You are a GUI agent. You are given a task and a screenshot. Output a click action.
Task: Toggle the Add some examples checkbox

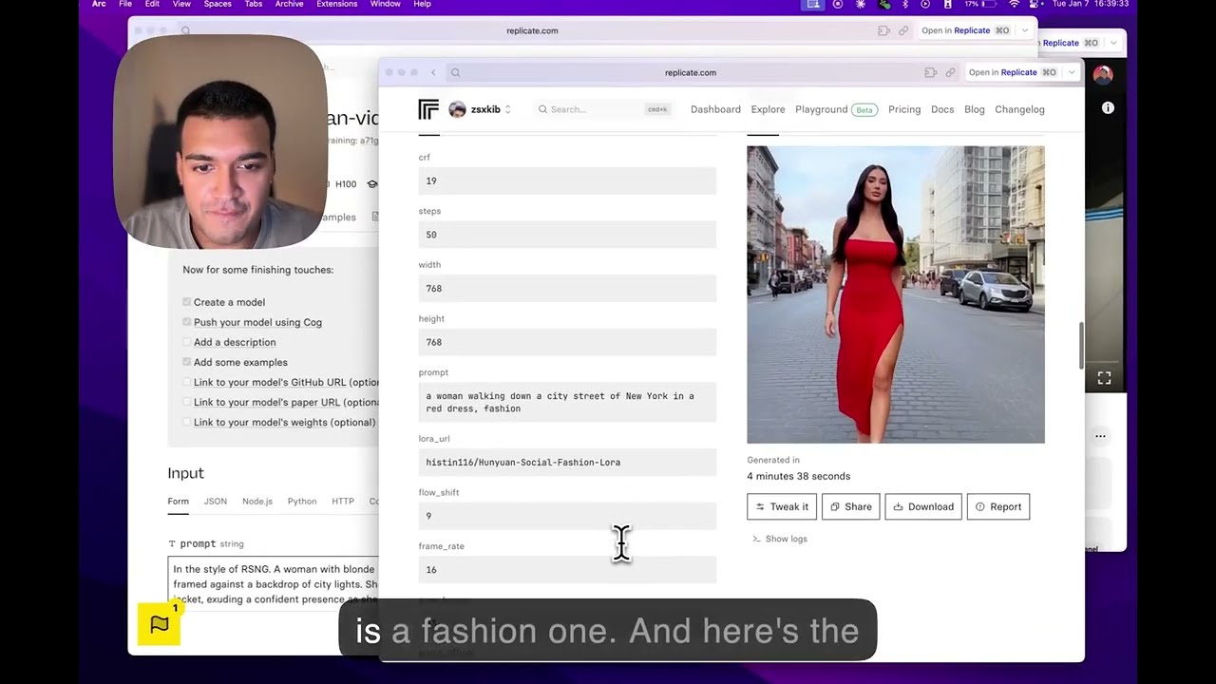[x=187, y=362]
